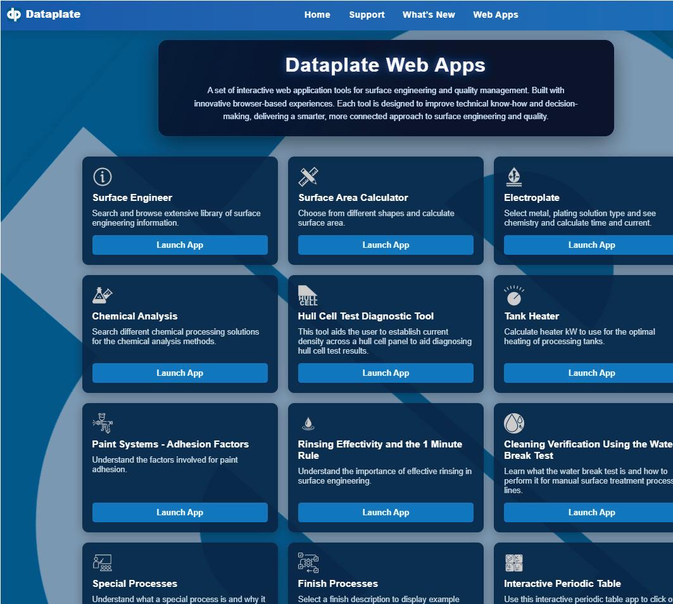Click the Tank Heater dial icon
673x604 pixels.
[513, 295]
